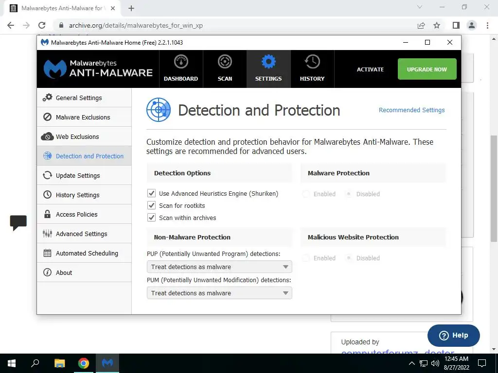Open a new Chrome tab
The image size is (498, 373).
click(131, 8)
